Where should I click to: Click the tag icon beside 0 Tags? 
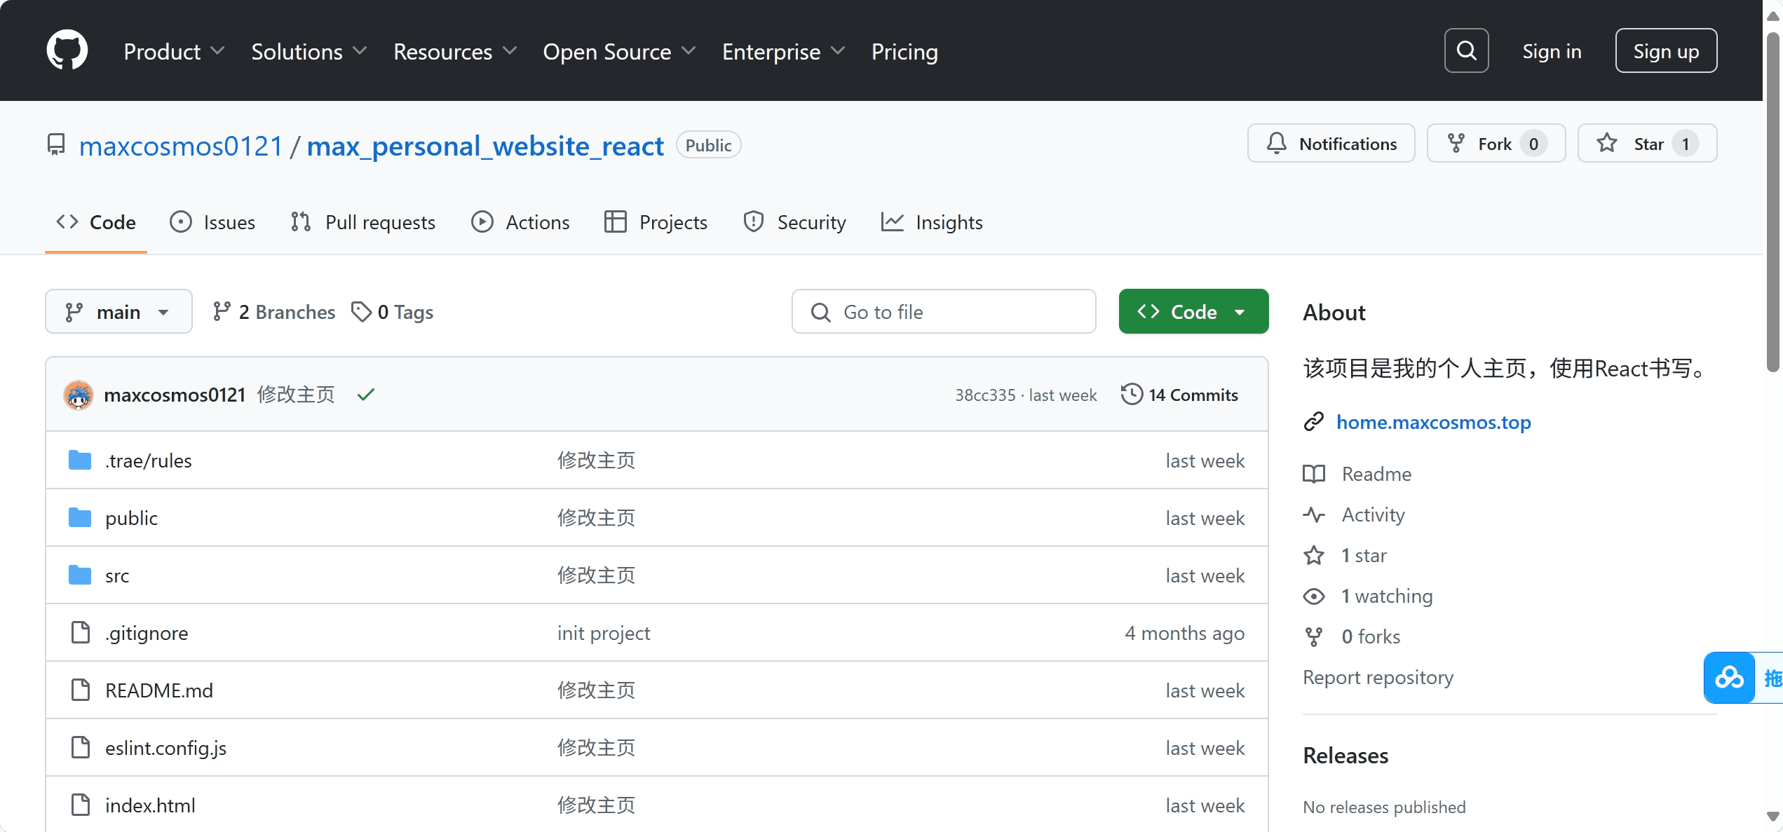(x=361, y=311)
